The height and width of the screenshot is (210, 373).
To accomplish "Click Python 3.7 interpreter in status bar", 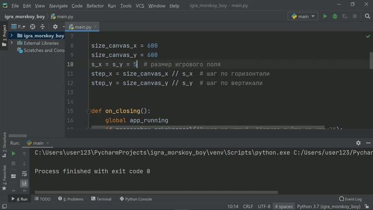I will [x=329, y=206].
